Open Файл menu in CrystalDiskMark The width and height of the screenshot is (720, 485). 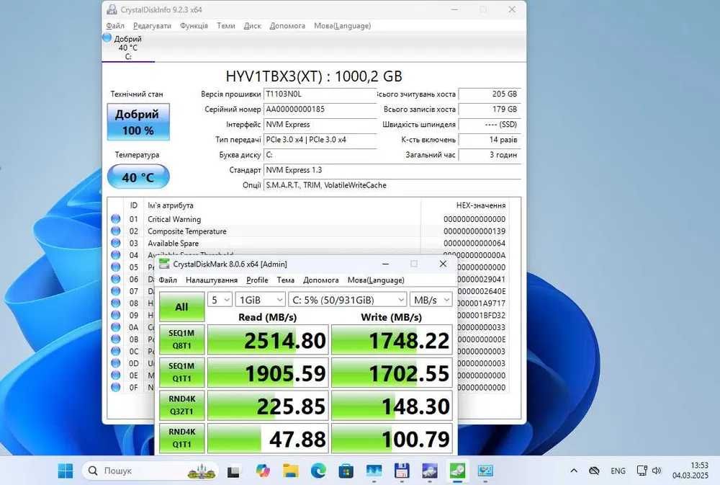pyautogui.click(x=168, y=280)
